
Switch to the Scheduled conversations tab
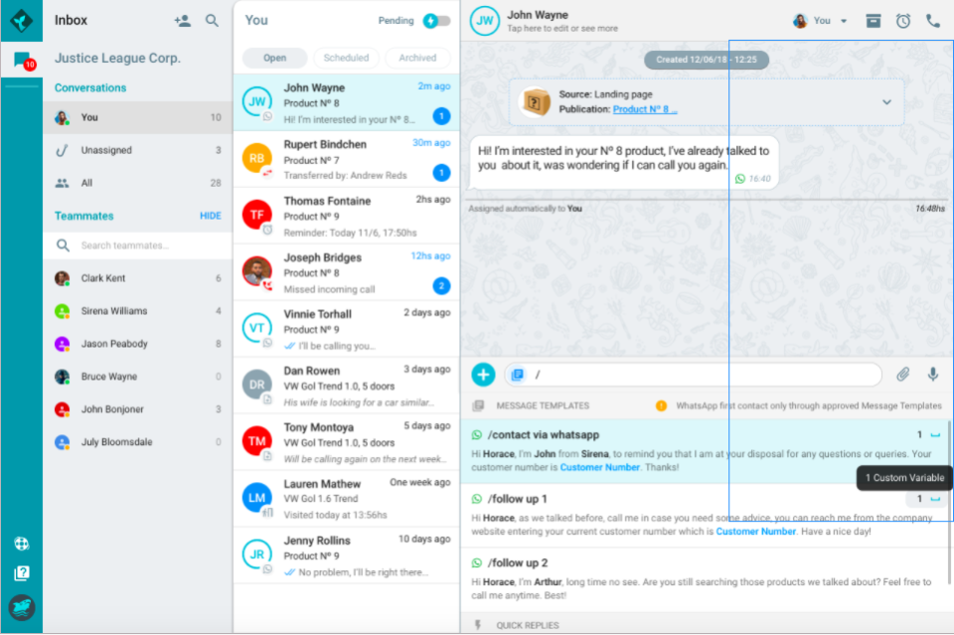tap(346, 58)
